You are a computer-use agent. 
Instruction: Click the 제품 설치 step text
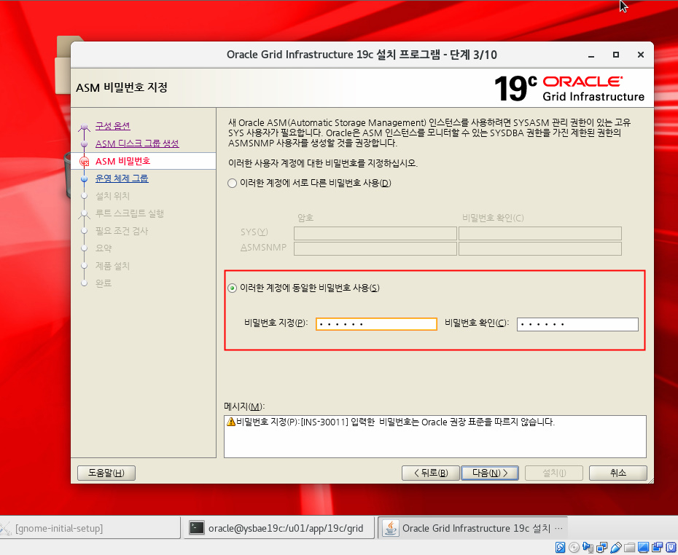coord(112,266)
